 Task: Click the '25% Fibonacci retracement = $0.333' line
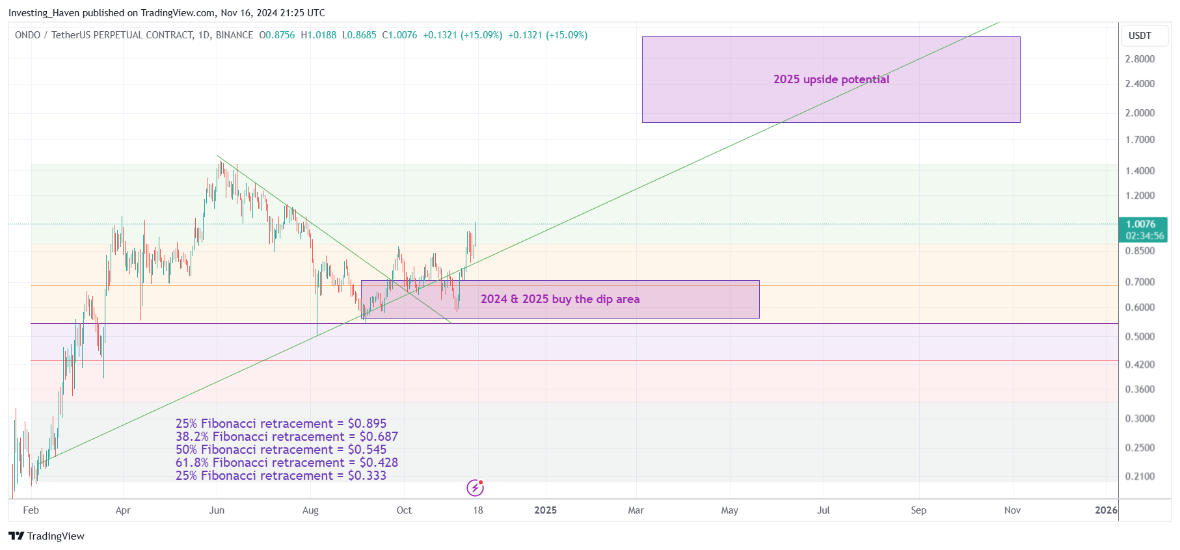[281, 476]
